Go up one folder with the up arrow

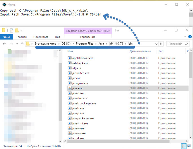click(x=22, y=44)
